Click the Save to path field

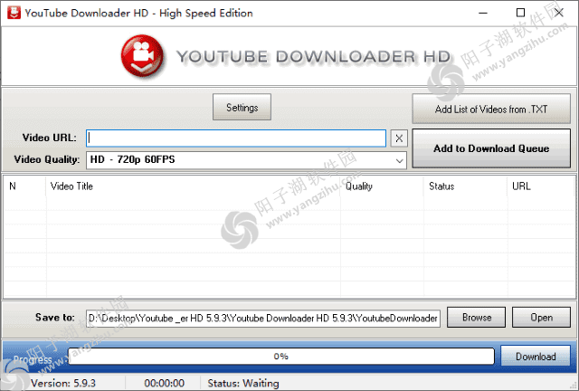coord(263,319)
